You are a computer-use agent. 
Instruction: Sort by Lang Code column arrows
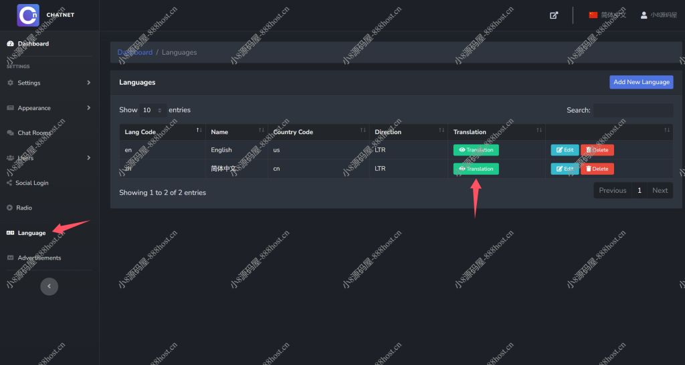(x=199, y=130)
